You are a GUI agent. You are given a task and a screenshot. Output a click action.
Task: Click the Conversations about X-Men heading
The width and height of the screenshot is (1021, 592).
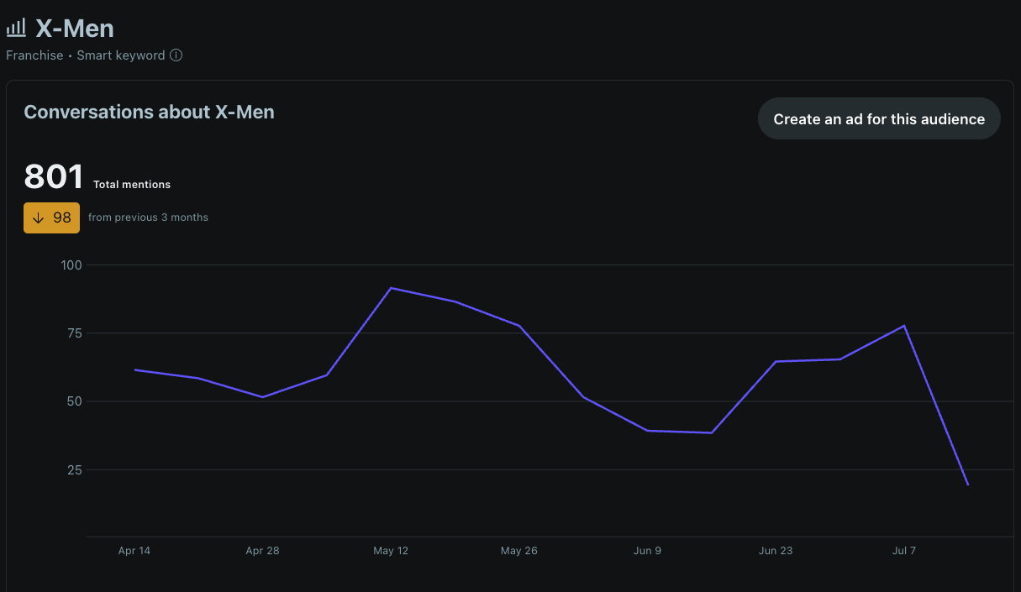(x=149, y=112)
